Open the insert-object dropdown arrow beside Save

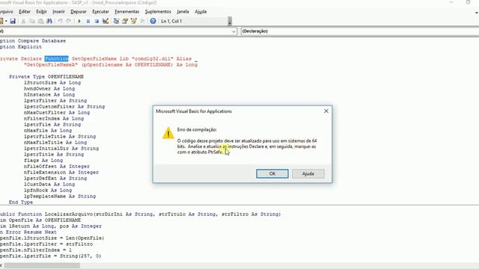coord(6,21)
